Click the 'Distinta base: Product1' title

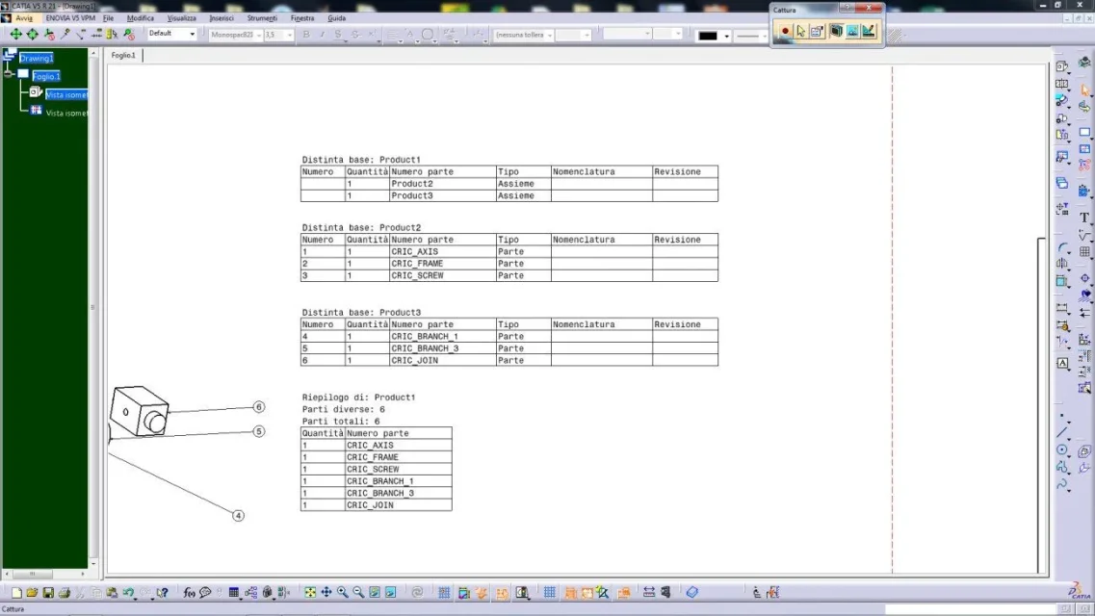click(361, 160)
